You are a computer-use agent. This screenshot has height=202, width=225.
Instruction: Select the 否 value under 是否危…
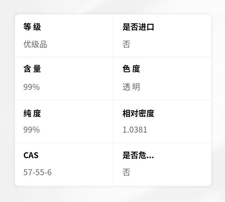126,172
